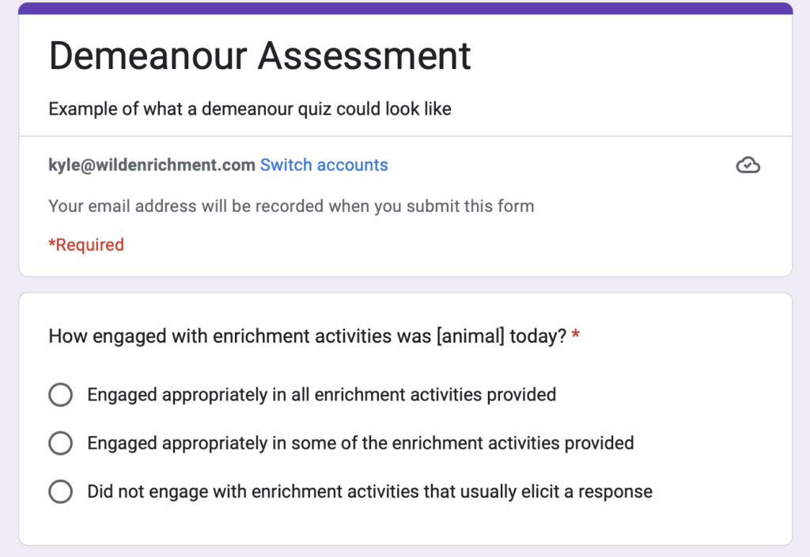This screenshot has height=557, width=810.
Task: Click the form description about demeanour quiz
Action: [250, 109]
